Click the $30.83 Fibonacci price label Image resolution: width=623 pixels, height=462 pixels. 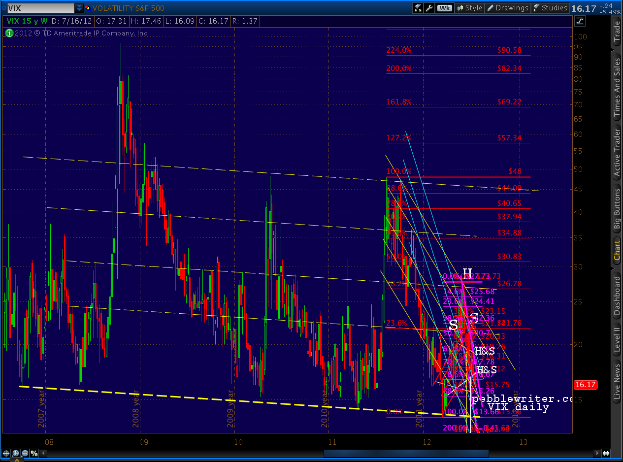point(509,257)
